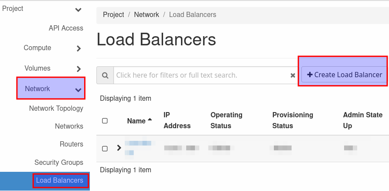Check the load balancer row checkbox
The image size is (389, 191).
click(x=105, y=148)
